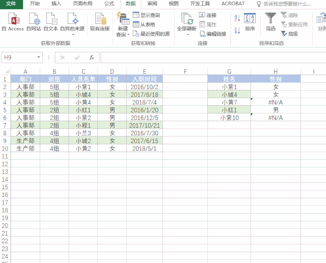326x263 pixels.
Task: Open existing connections (现有连接)
Action: point(100,21)
